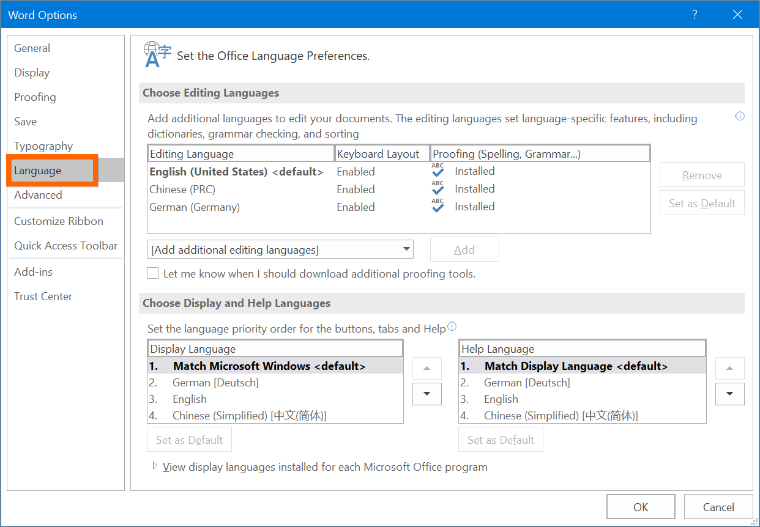Click proofing checkmark icon for Chinese (PRC)

438,188
